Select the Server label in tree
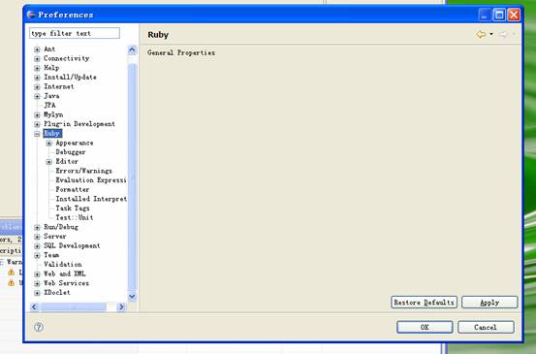Image resolution: width=536 pixels, height=354 pixels. (54, 237)
